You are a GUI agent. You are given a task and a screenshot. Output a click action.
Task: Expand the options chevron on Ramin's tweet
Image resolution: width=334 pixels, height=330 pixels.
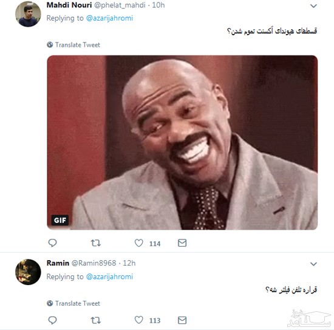click(313, 264)
